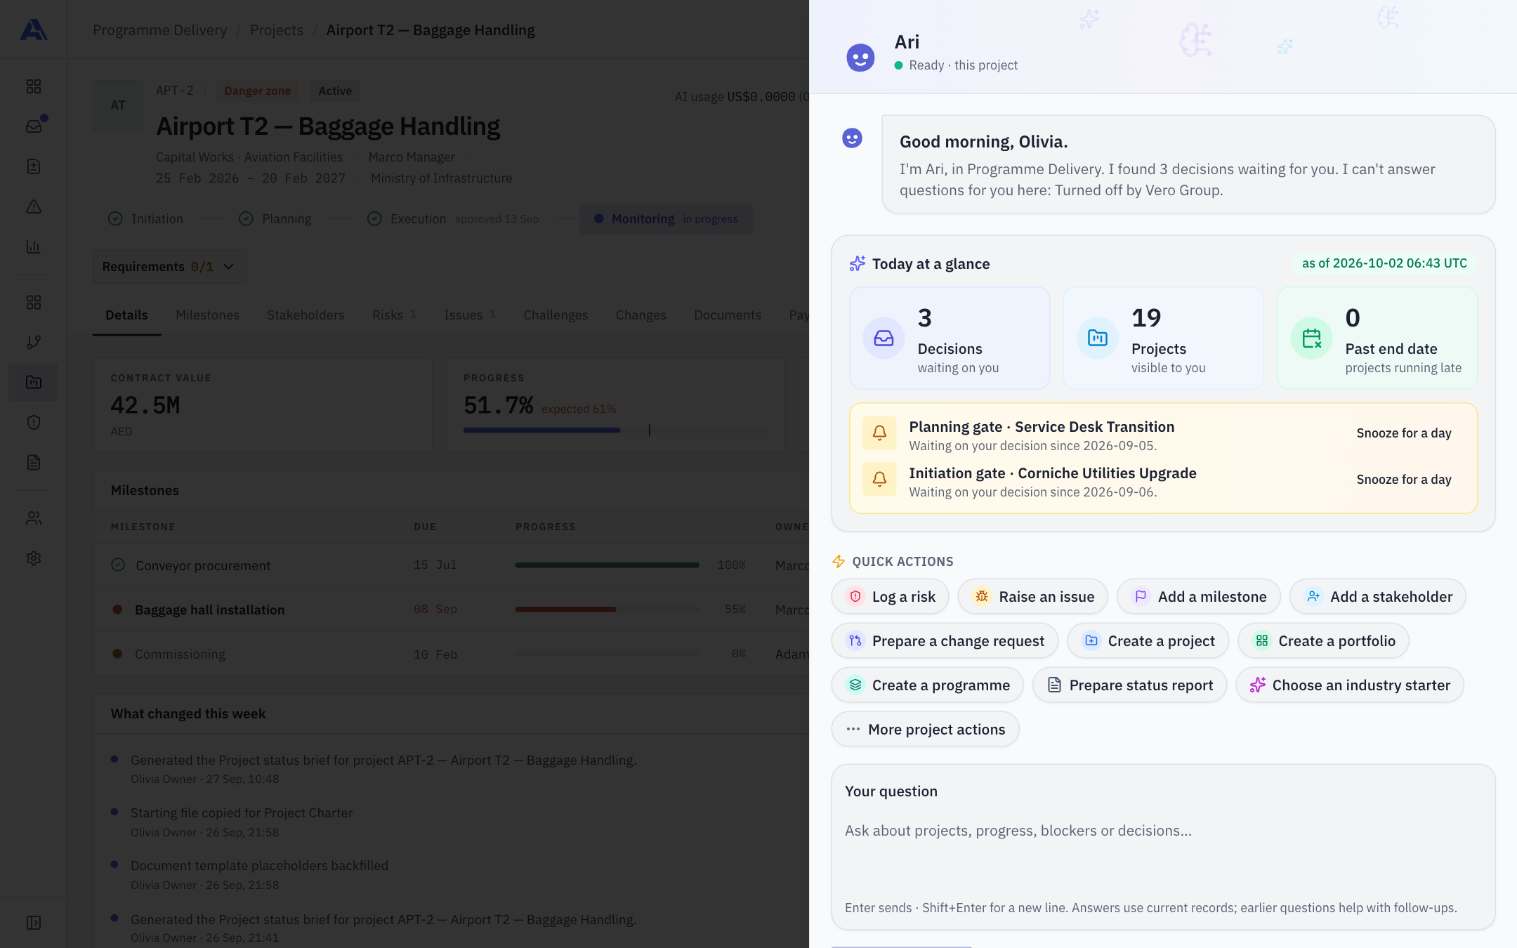Click the Your question input field
1517x948 pixels.
(x=1163, y=846)
